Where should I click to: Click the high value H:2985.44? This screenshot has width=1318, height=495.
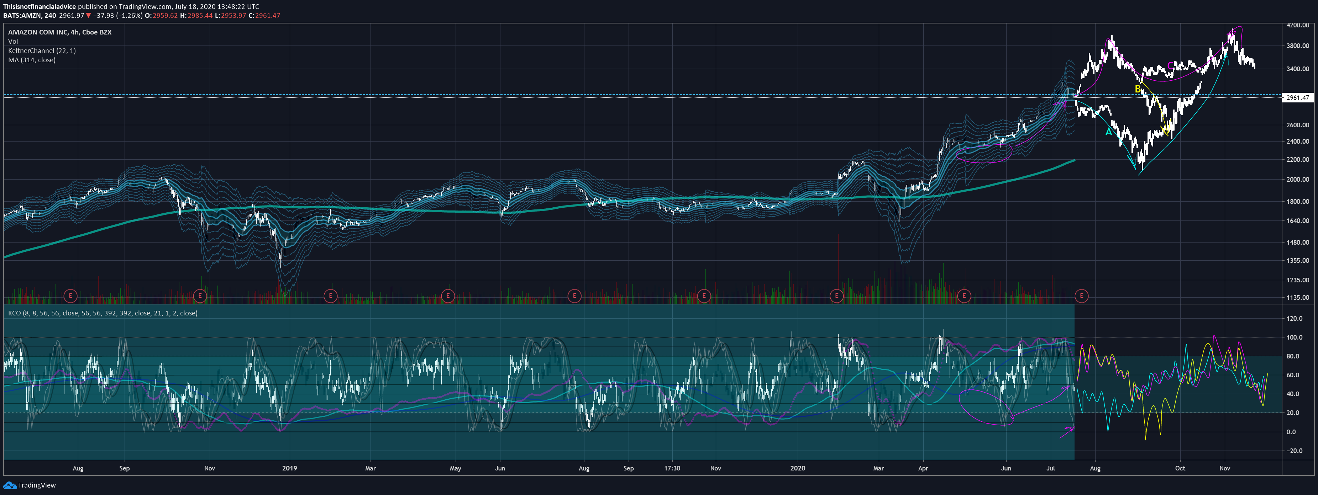click(x=196, y=15)
